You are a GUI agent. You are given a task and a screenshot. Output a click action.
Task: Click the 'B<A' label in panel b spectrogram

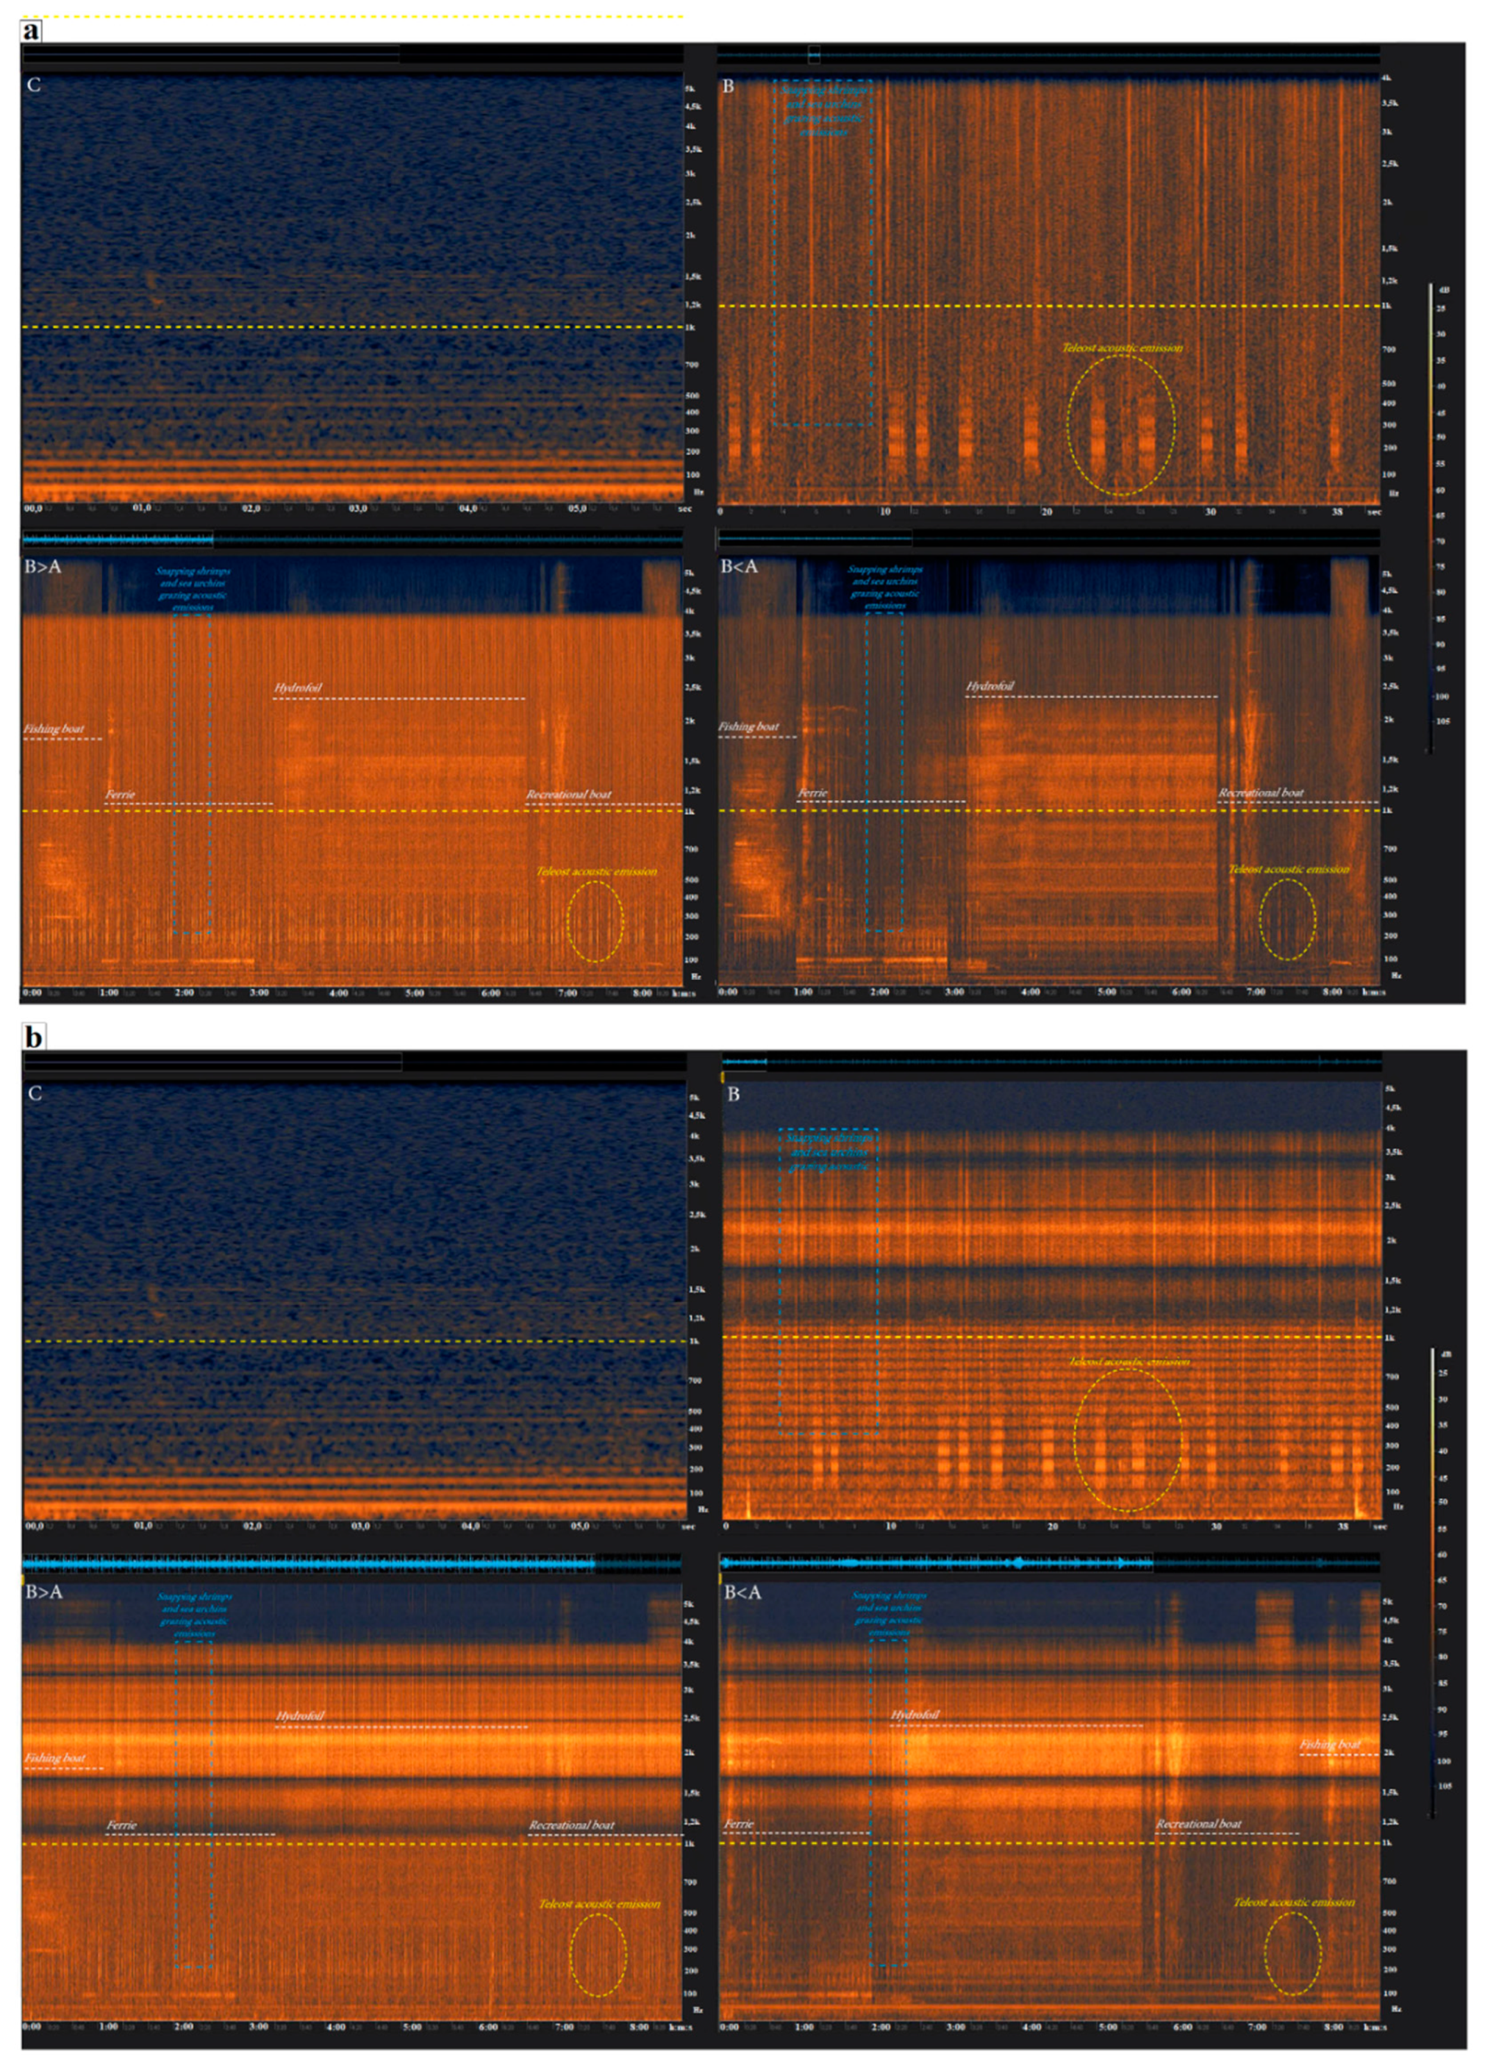tap(742, 1592)
